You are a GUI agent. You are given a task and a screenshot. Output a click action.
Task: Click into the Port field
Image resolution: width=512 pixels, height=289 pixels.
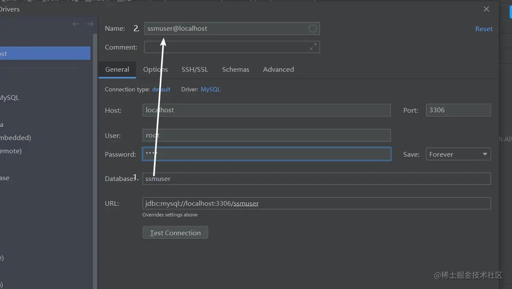pyautogui.click(x=458, y=110)
